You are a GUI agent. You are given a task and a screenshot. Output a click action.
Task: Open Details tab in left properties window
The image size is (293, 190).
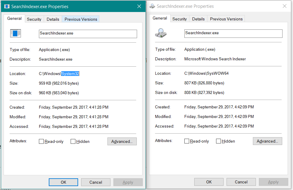pyautogui.click(x=53, y=19)
